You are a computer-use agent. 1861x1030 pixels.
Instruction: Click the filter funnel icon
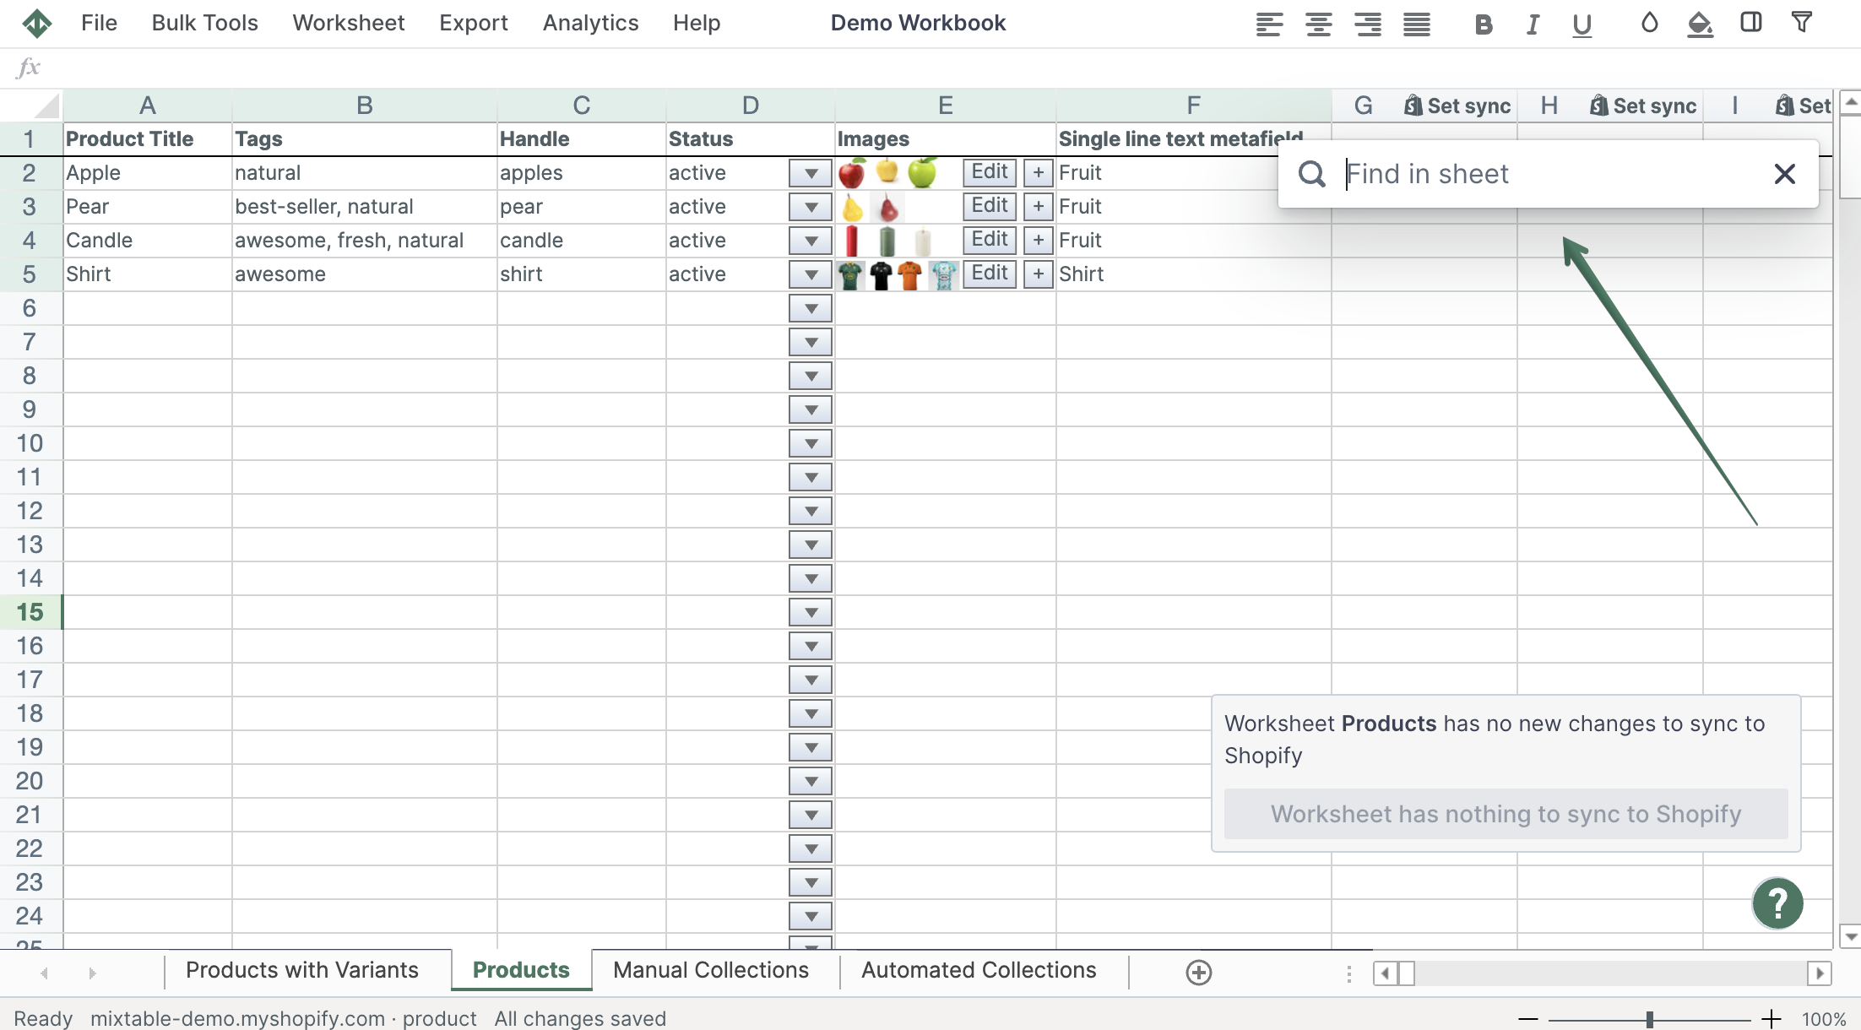point(1801,22)
